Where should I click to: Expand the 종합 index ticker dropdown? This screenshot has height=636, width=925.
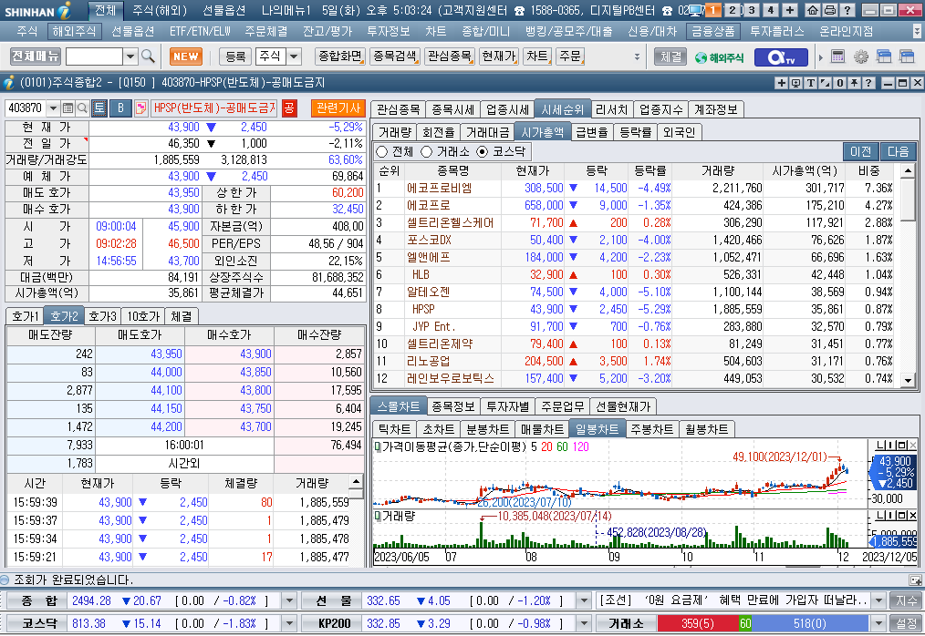[x=289, y=600]
